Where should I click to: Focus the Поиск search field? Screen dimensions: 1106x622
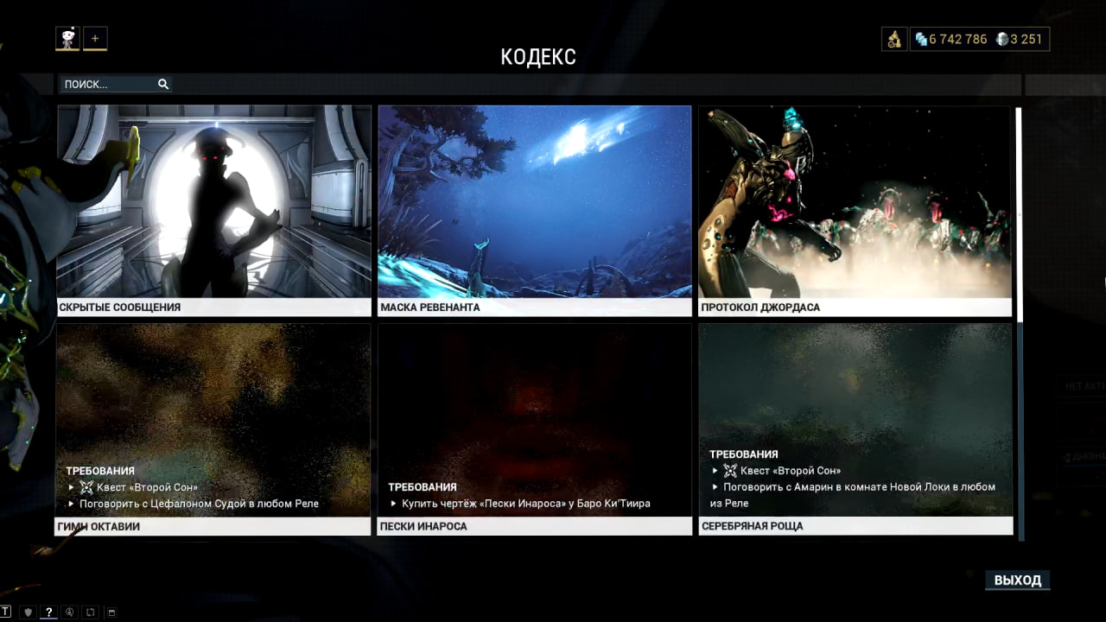tap(115, 84)
